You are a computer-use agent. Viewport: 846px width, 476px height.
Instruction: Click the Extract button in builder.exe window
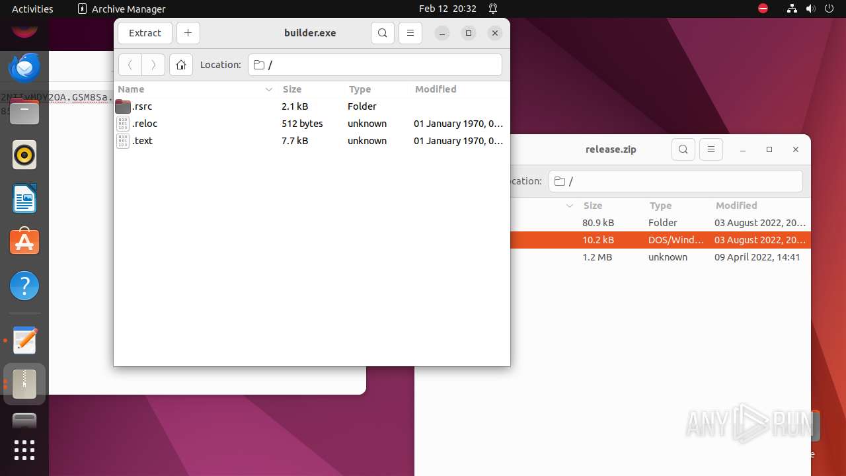point(145,33)
